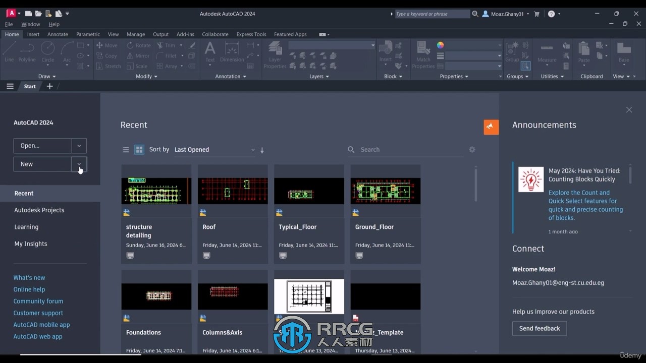Click the Open folder quick-access icon
Screen dimensions: 646x363
(38, 14)
